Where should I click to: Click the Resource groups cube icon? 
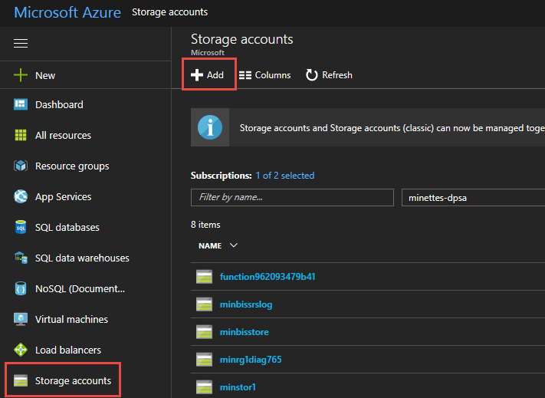tap(21, 166)
